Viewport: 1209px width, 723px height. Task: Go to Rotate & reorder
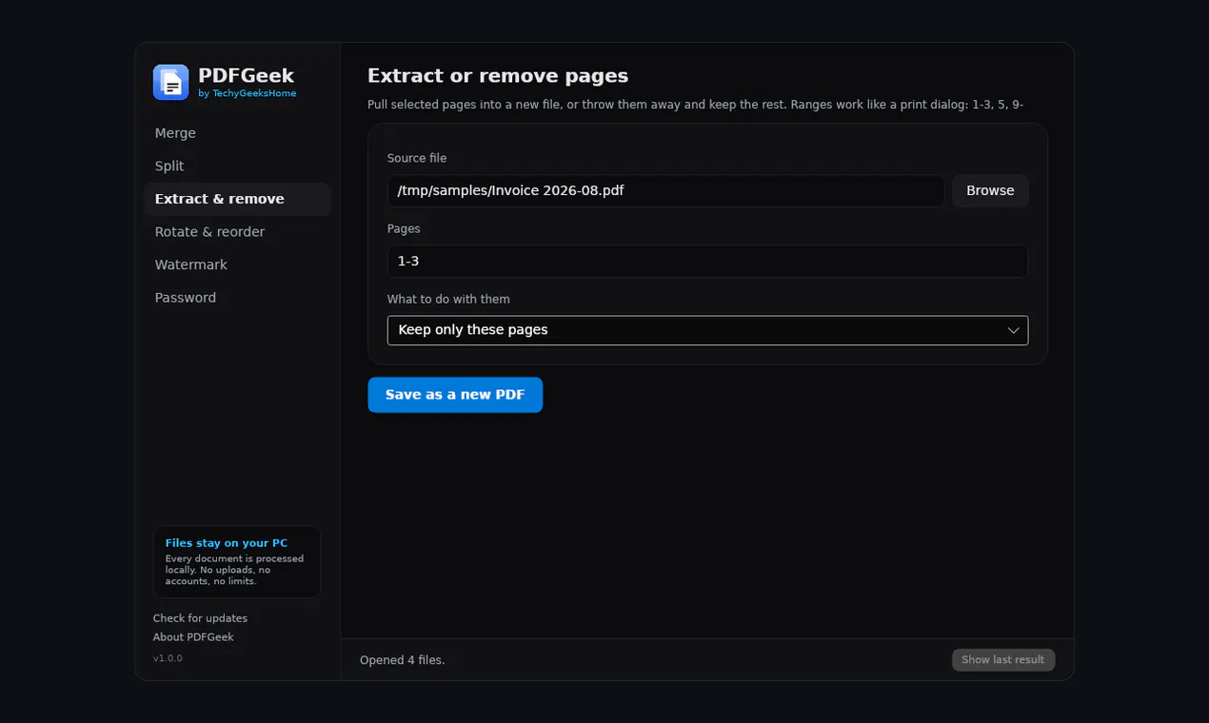click(x=237, y=232)
